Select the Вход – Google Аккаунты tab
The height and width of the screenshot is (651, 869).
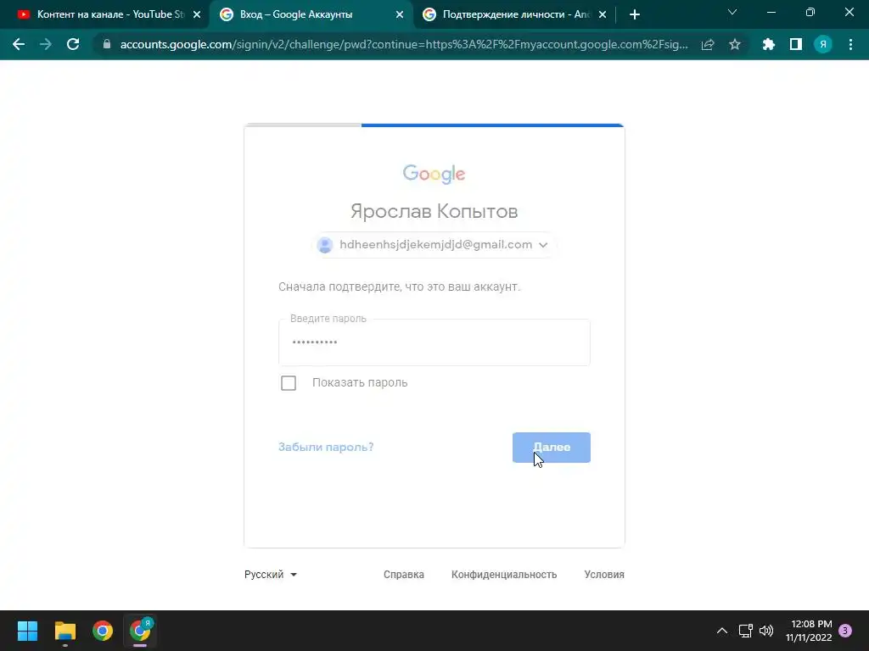tap(311, 14)
